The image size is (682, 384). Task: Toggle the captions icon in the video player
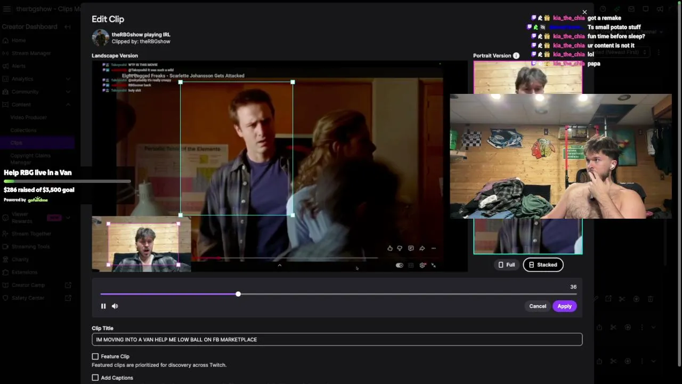point(411,265)
